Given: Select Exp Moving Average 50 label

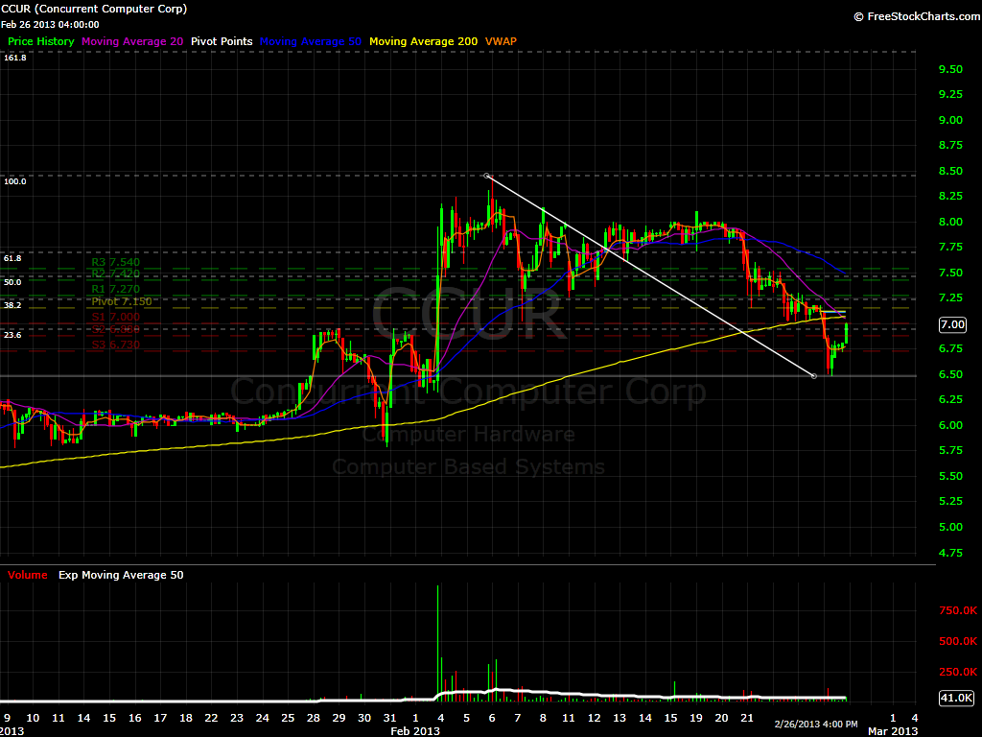Looking at the screenshot, I should (x=121, y=575).
